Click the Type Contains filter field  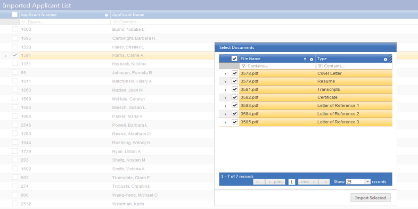pos(354,66)
